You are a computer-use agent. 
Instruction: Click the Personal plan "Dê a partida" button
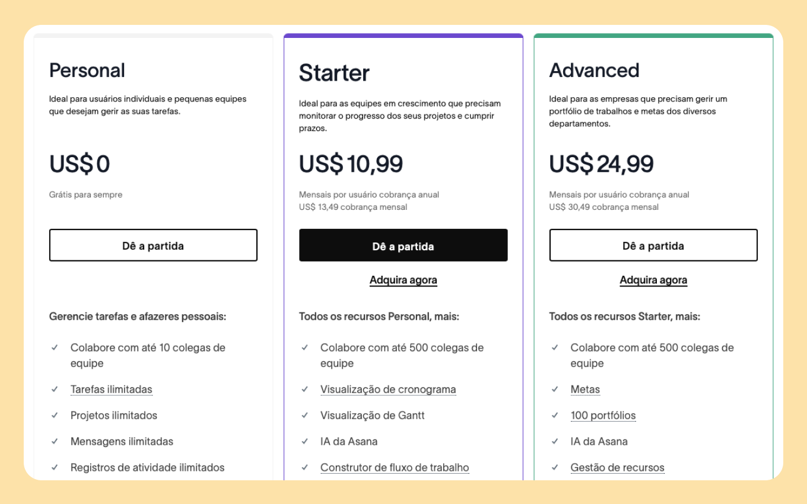pos(153,245)
